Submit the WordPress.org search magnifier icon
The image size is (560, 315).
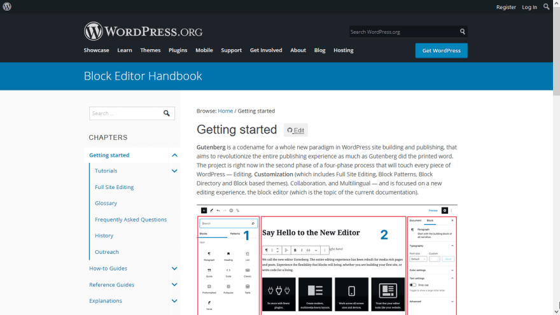click(x=462, y=31)
